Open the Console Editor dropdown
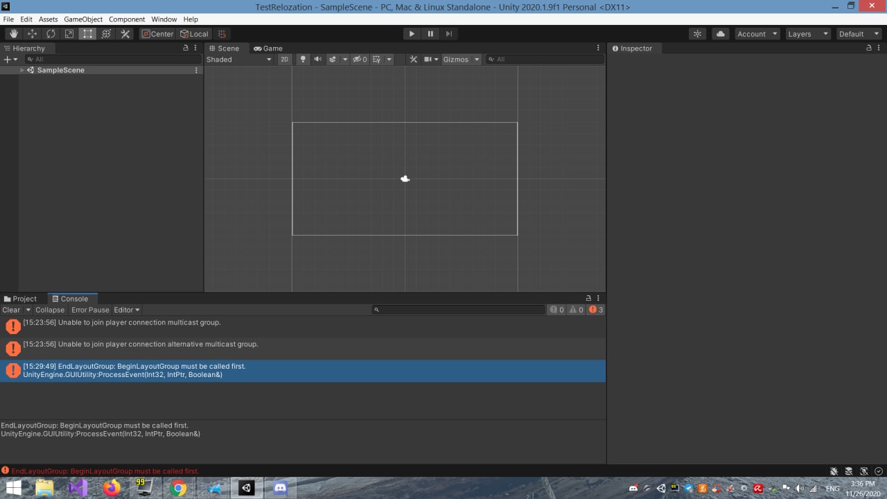 [127, 310]
